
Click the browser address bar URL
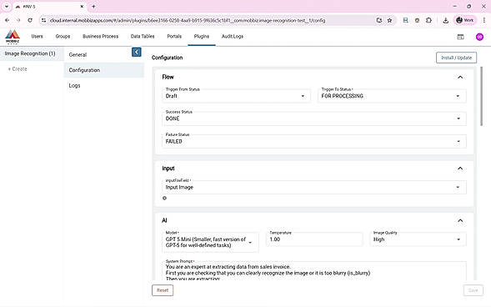pos(188,20)
